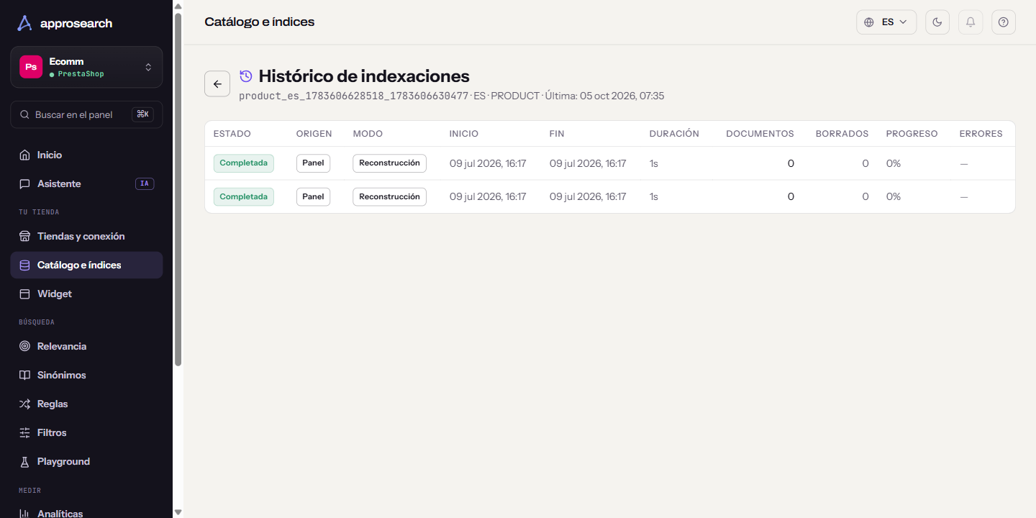1036x518 pixels.
Task: Click the ESTADO column header
Action: (x=232, y=134)
